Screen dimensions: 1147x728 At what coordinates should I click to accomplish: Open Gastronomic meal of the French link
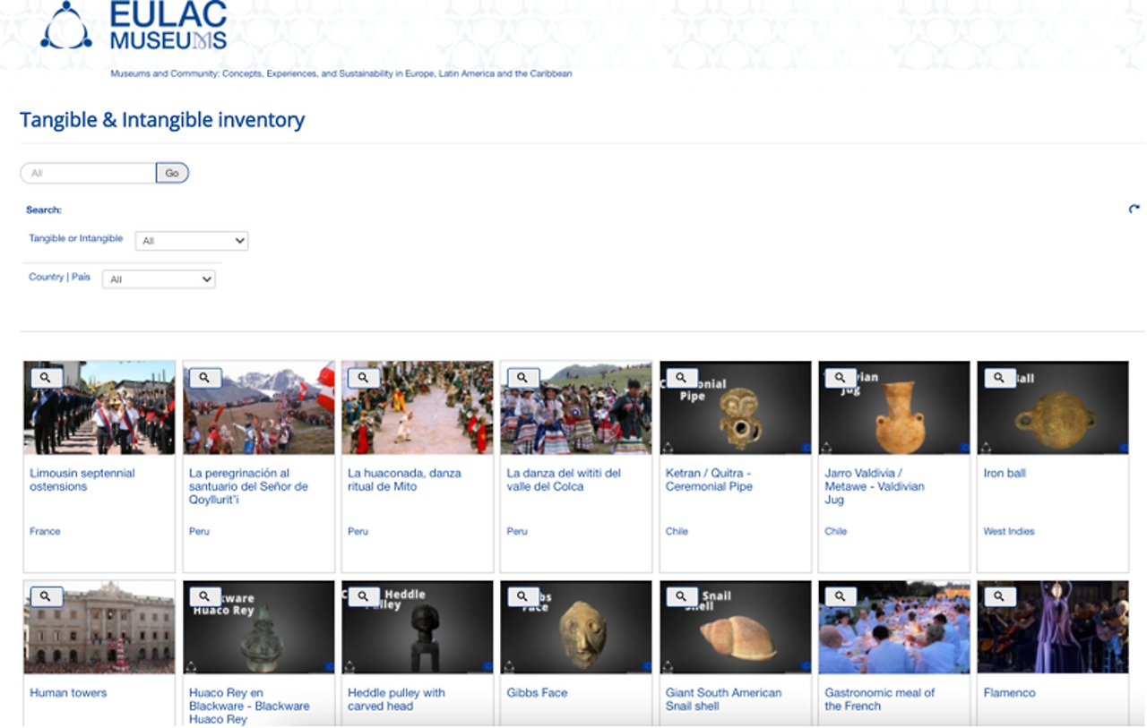tap(879, 699)
